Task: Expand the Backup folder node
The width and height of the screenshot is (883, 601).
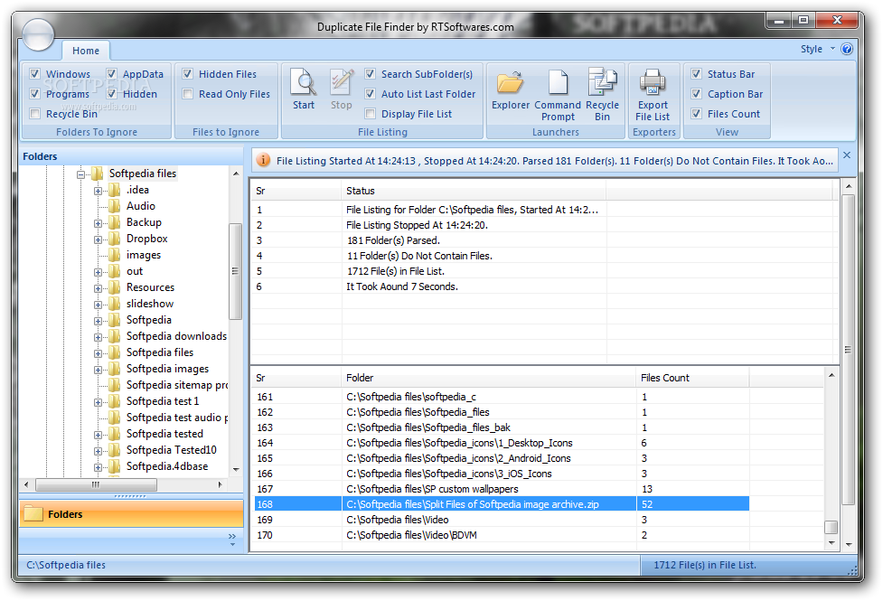Action: pyautogui.click(x=98, y=223)
